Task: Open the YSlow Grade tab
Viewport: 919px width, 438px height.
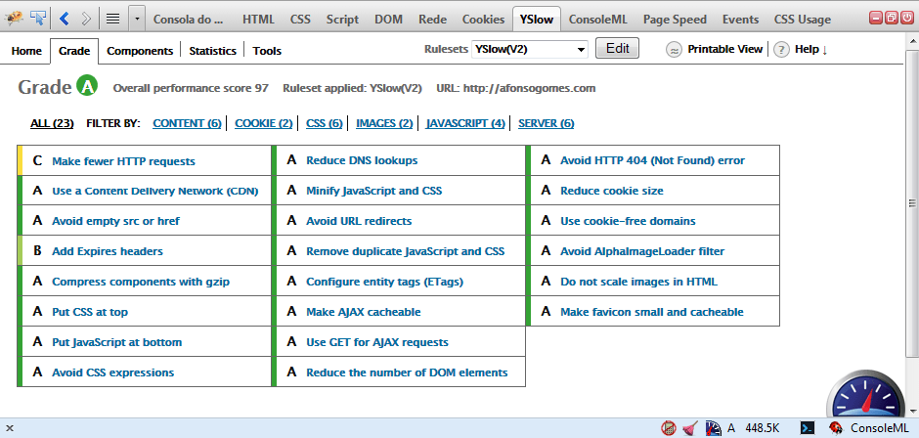Action: (x=74, y=51)
